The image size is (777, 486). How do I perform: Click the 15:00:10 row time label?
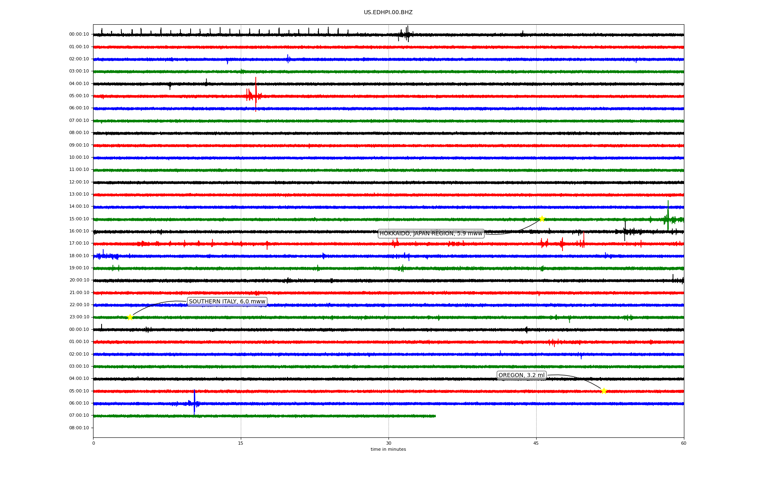coord(79,219)
